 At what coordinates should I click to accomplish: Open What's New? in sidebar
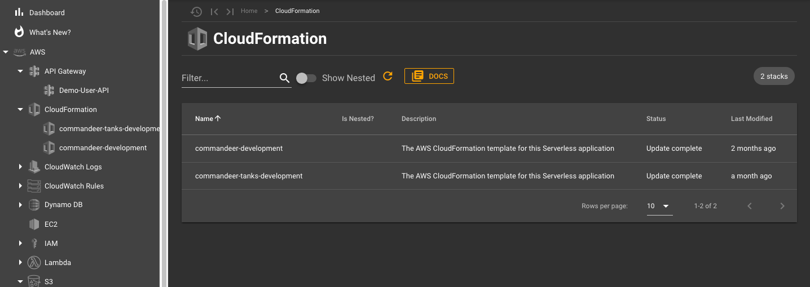click(x=50, y=32)
